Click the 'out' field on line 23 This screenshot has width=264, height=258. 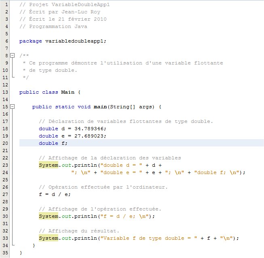tap(66, 165)
